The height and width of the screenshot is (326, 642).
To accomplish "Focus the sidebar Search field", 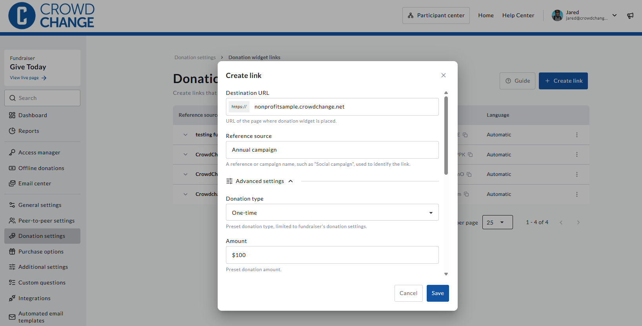I will [x=42, y=98].
